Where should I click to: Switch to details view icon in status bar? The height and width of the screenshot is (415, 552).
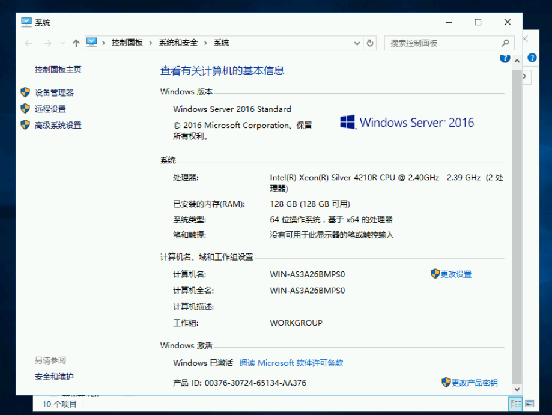point(516,404)
